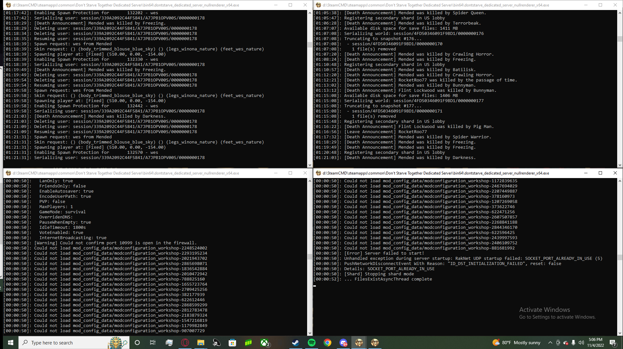Toggle the volume speaker tray icon
Screen dimensions: 623x349
click(x=581, y=343)
